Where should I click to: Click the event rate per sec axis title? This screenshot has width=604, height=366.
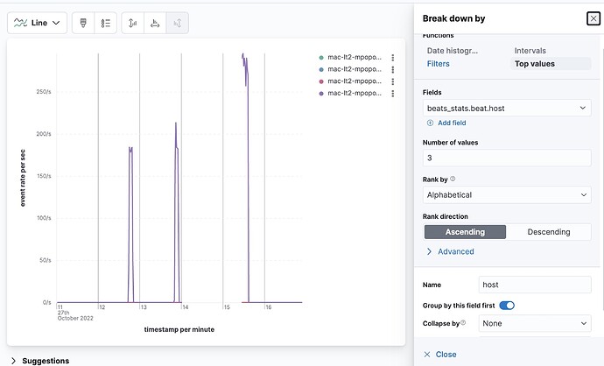click(23, 178)
